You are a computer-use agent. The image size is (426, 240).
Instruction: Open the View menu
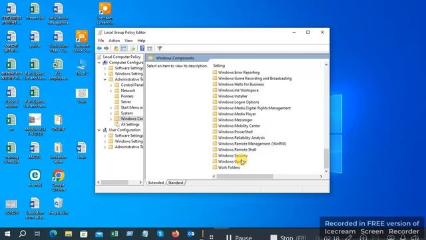[128, 41]
